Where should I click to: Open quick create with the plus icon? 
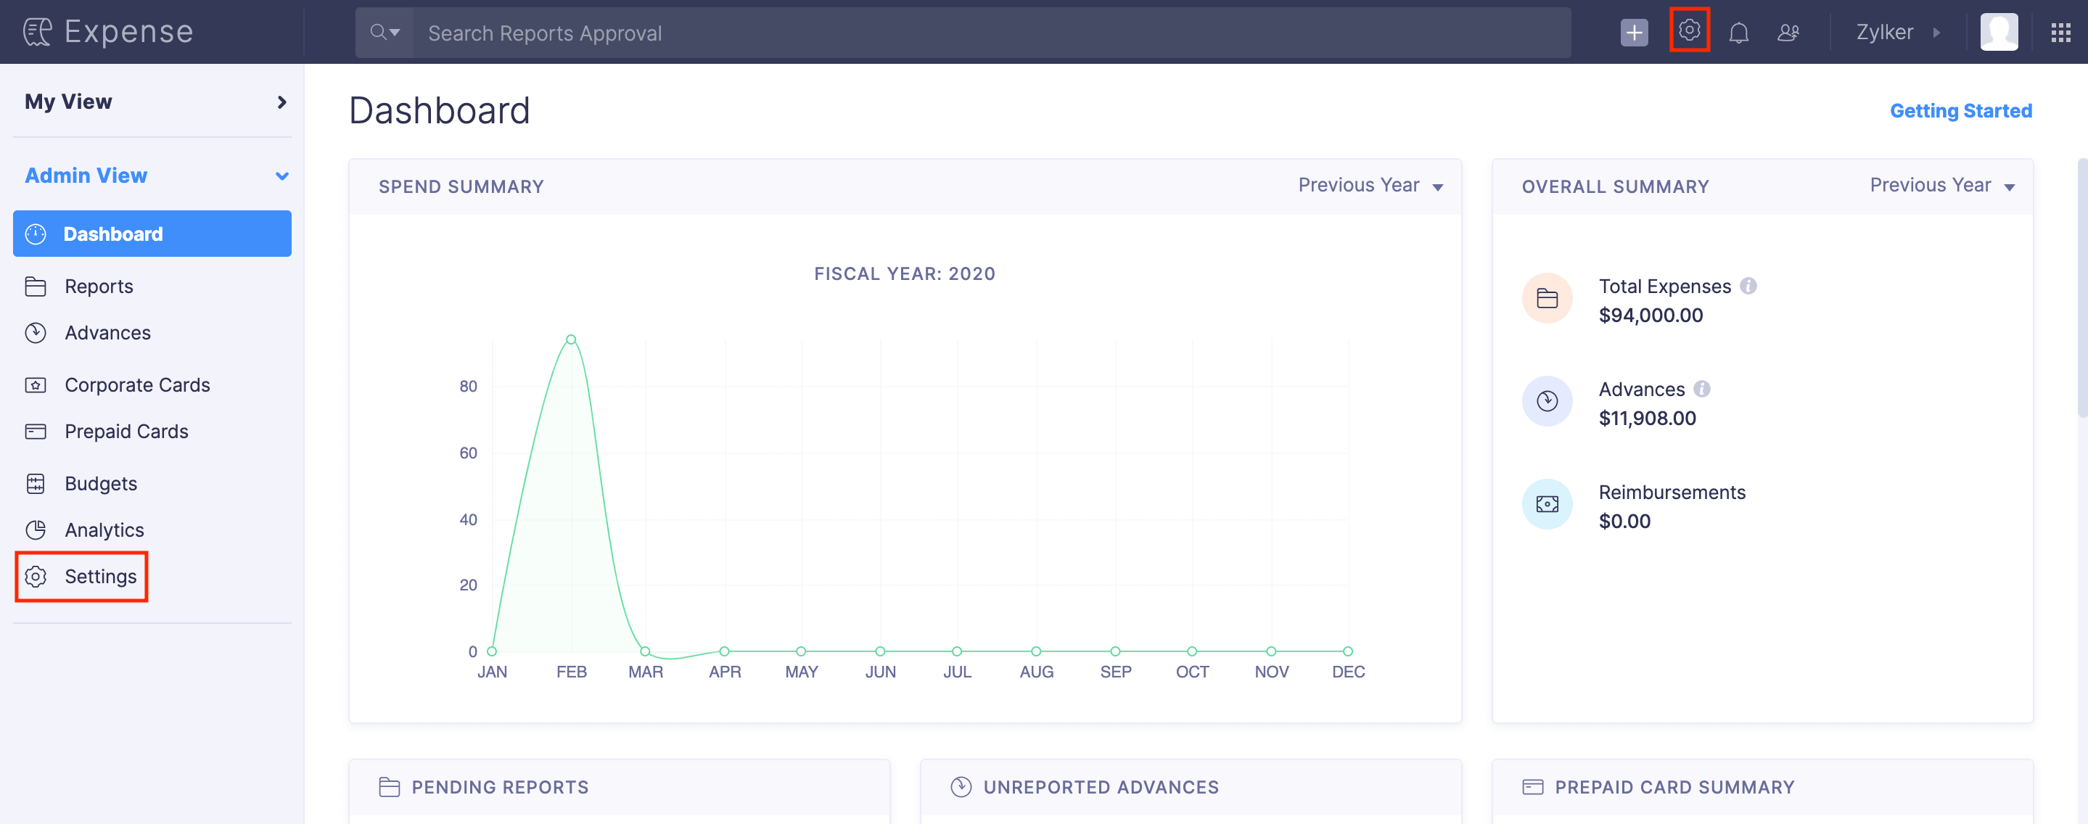(1634, 33)
